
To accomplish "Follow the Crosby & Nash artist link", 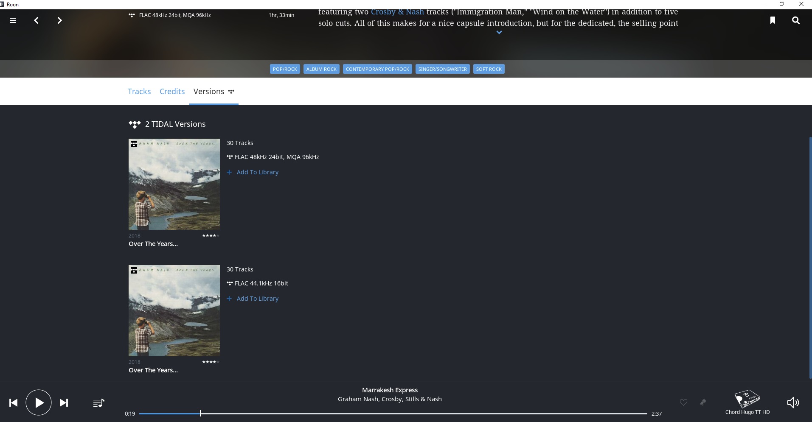I will pos(397,12).
